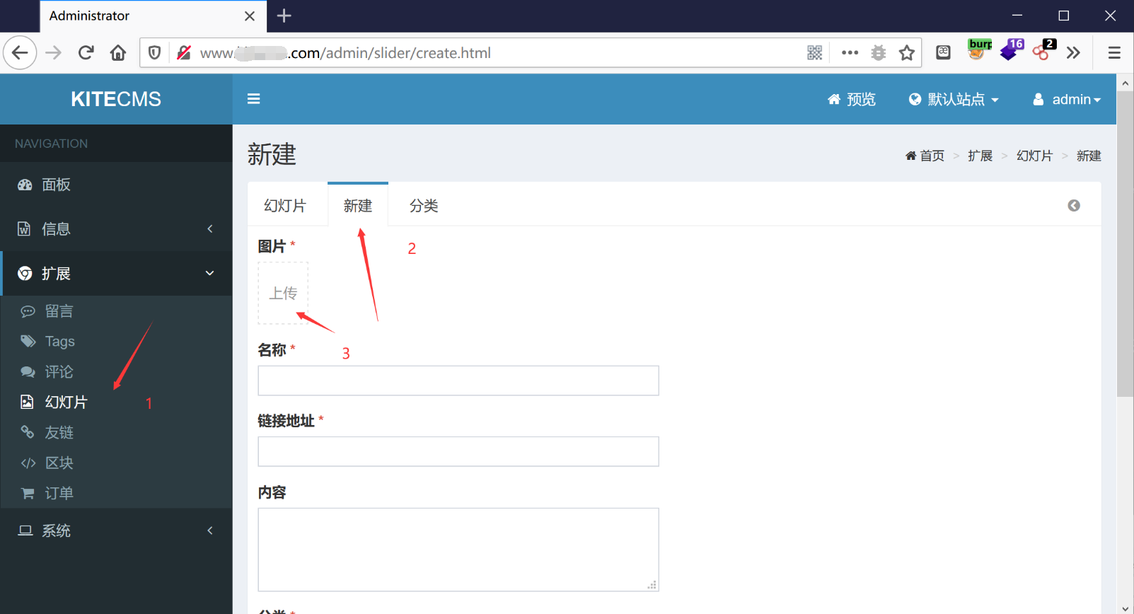Open the admin user dropdown

(1067, 100)
